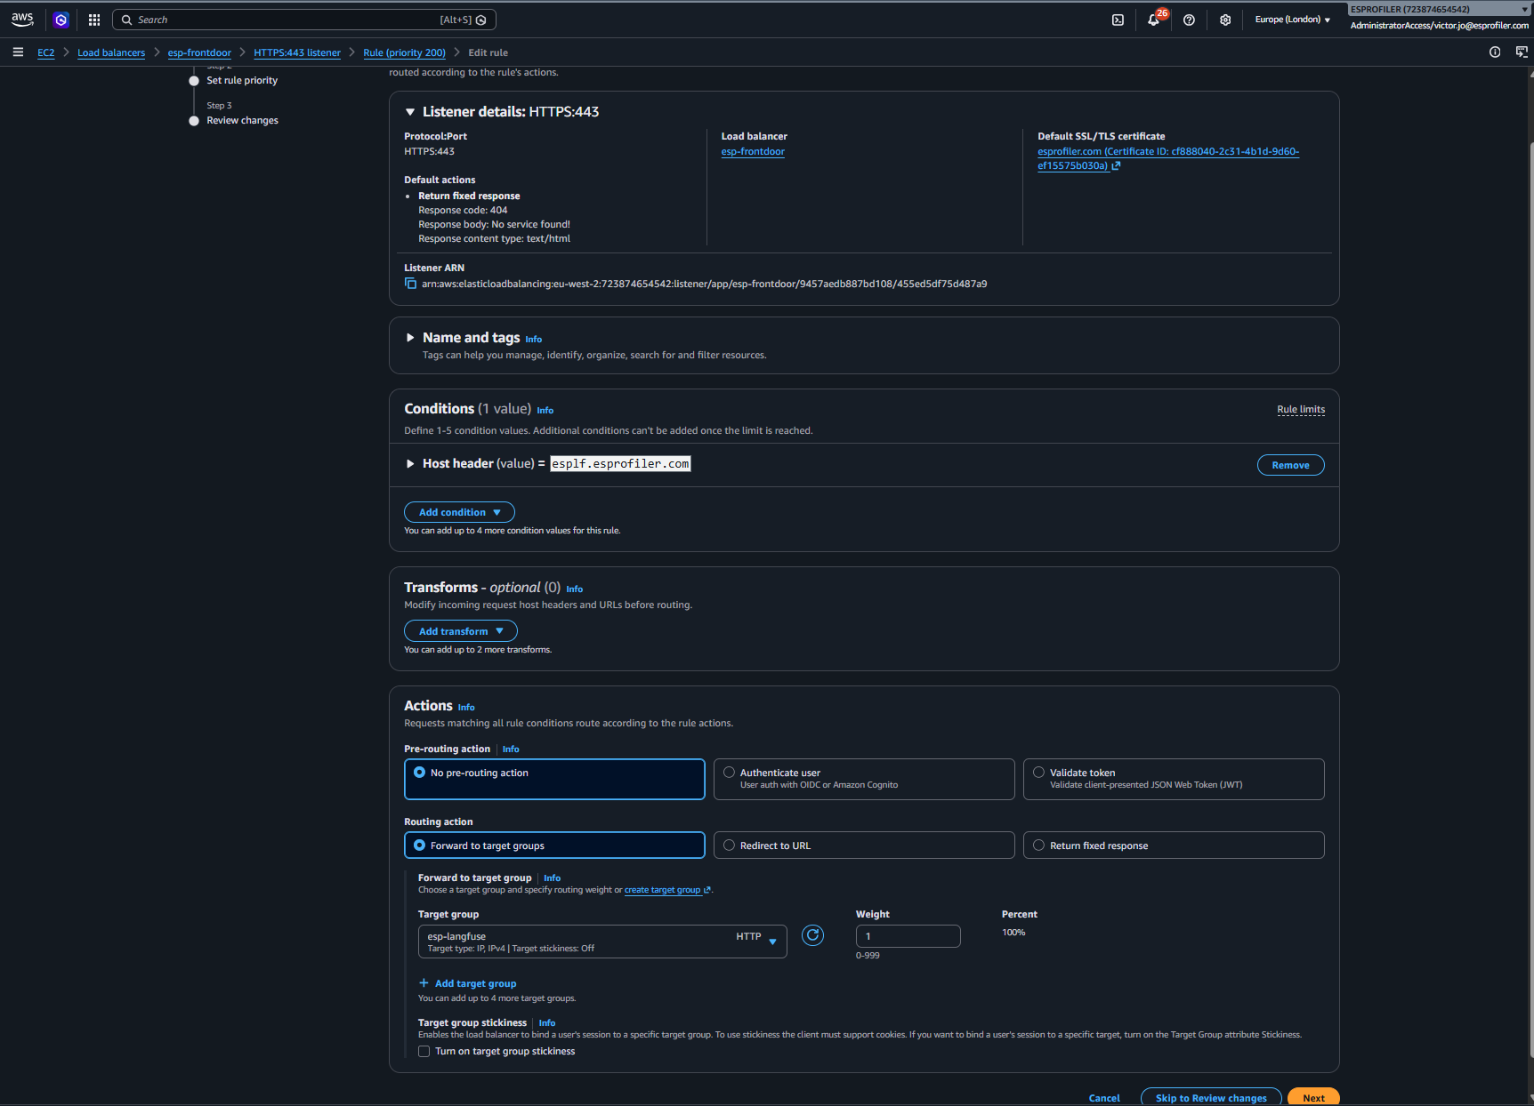This screenshot has width=1534, height=1106.
Task: Cancel editing the rule
Action: (x=1104, y=1099)
